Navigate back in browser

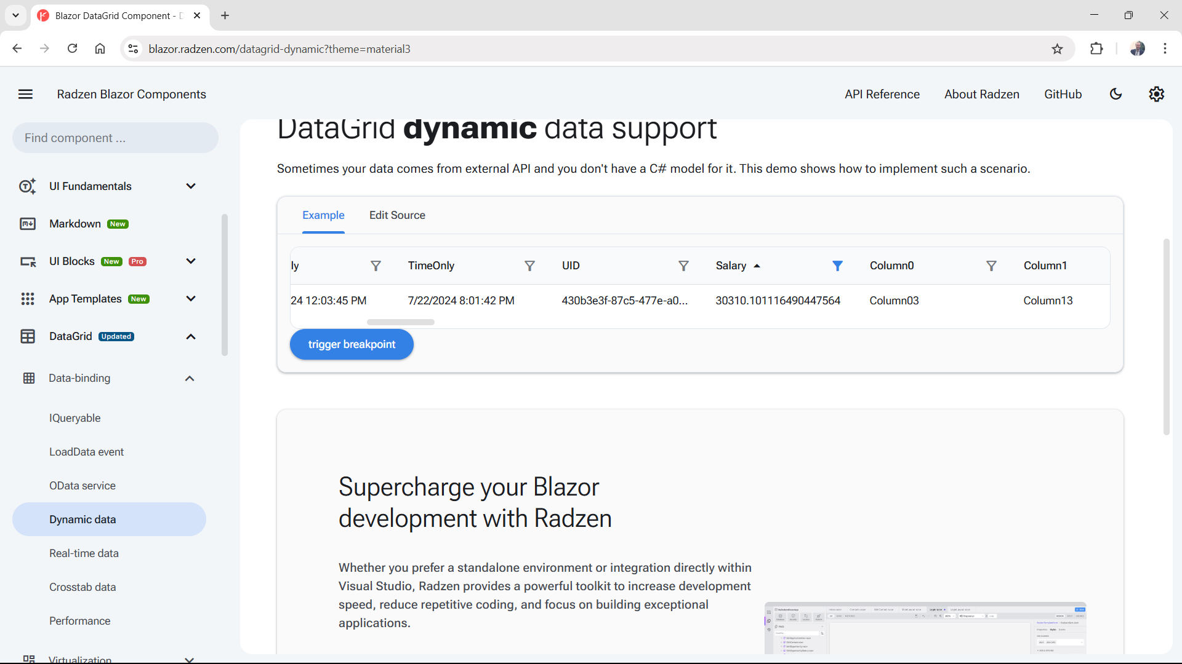pyautogui.click(x=17, y=49)
